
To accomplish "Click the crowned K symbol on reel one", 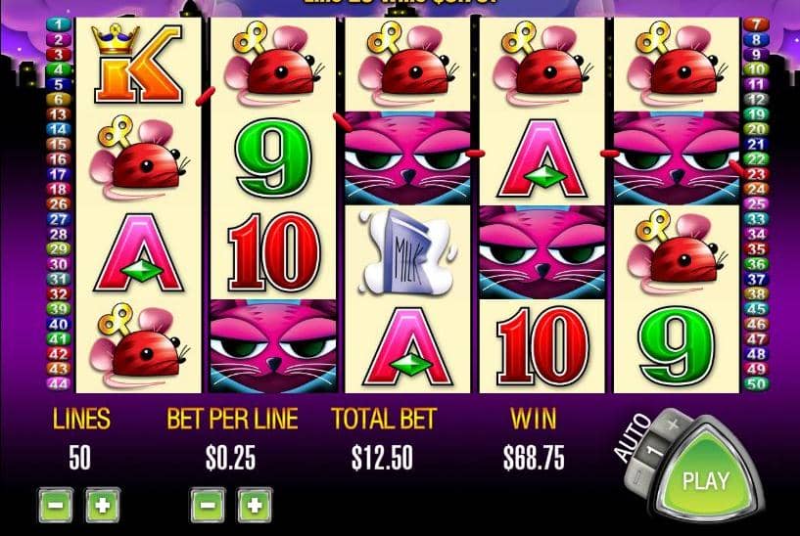I will (137, 64).
